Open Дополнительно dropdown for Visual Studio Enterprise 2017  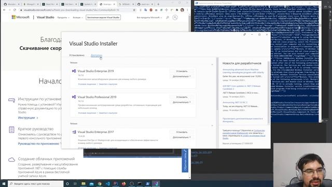point(182,137)
